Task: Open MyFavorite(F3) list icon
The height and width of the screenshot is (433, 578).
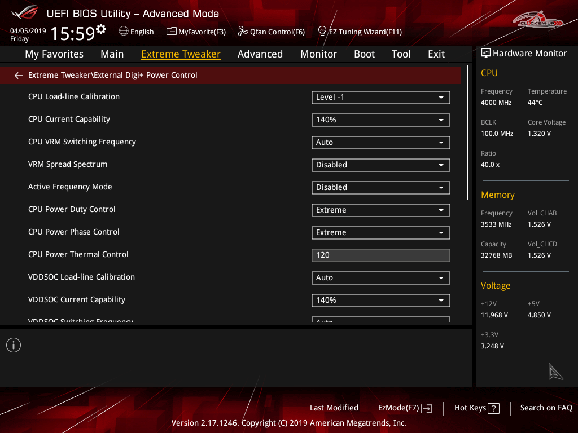Action: pyautogui.click(x=172, y=32)
